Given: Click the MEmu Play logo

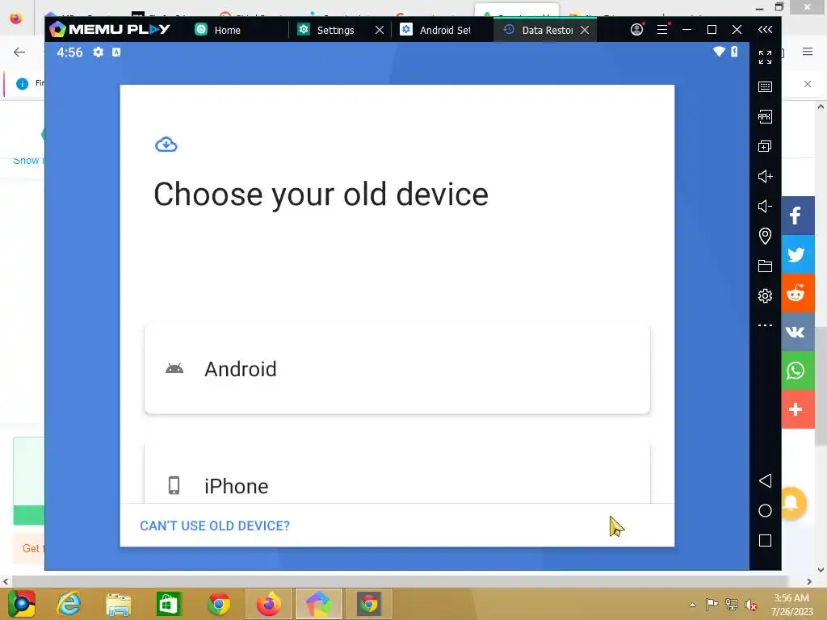Looking at the screenshot, I should [110, 29].
